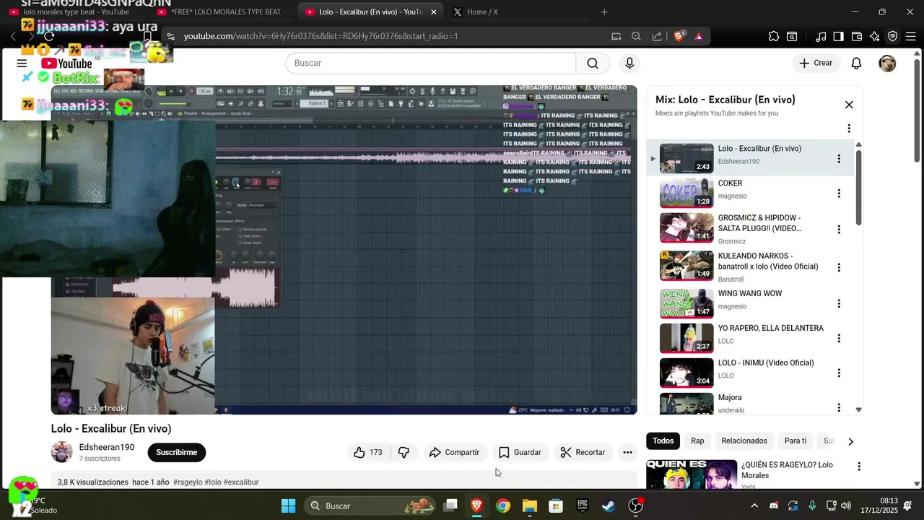Click the #rageylo hashtag
The height and width of the screenshot is (520, 924).
(x=188, y=482)
